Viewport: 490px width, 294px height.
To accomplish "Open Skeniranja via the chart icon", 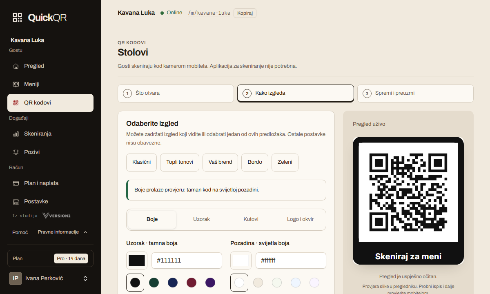I will pyautogui.click(x=16, y=134).
